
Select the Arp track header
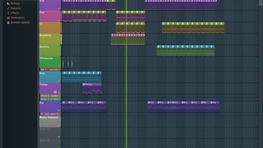point(50,107)
